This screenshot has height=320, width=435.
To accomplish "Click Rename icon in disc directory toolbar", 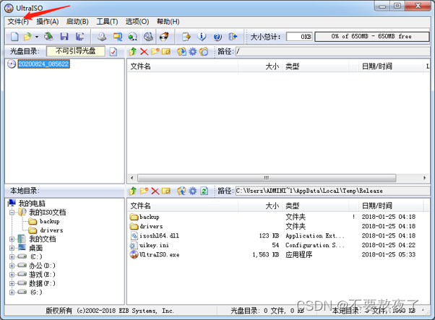I will [166, 51].
